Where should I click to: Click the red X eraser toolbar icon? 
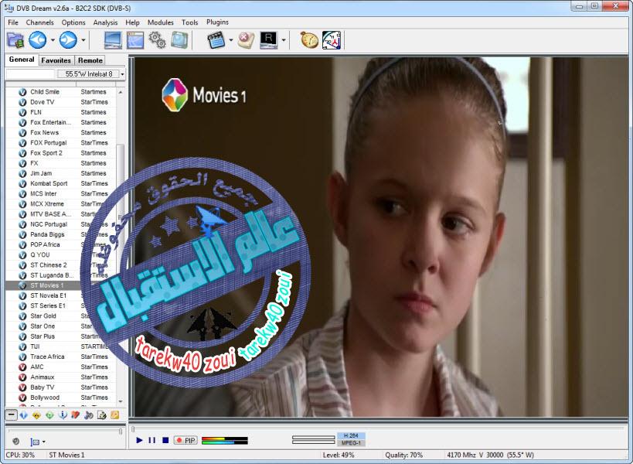pyautogui.click(x=246, y=40)
